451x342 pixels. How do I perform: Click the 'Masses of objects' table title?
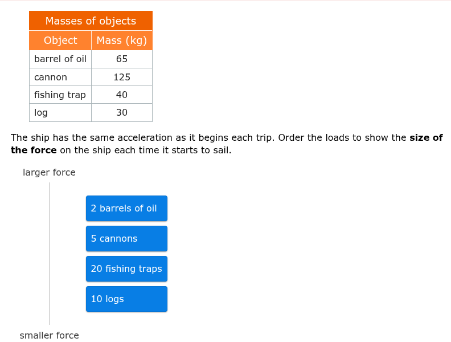click(x=91, y=21)
